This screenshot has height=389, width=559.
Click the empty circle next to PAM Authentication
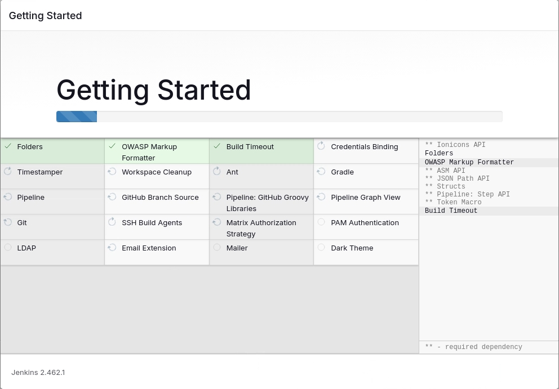(321, 222)
